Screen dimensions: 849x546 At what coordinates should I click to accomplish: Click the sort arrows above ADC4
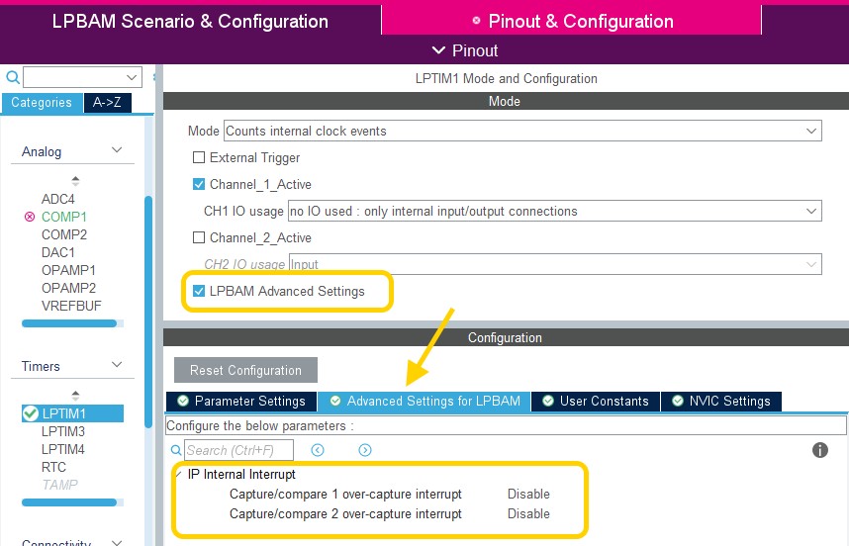pos(75,181)
